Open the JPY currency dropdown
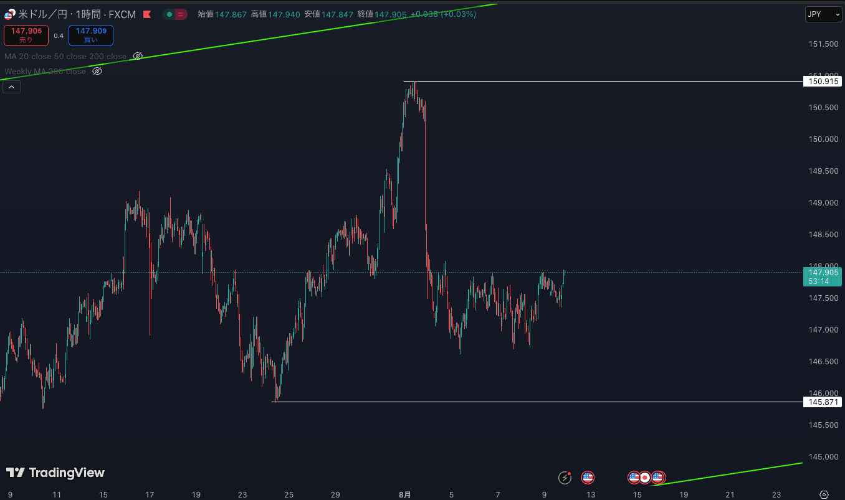This screenshot has width=845, height=500. pos(823,14)
